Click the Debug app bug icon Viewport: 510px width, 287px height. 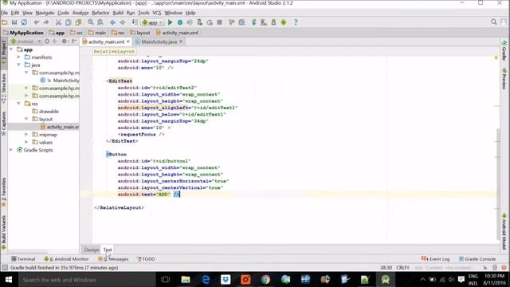(180, 22)
